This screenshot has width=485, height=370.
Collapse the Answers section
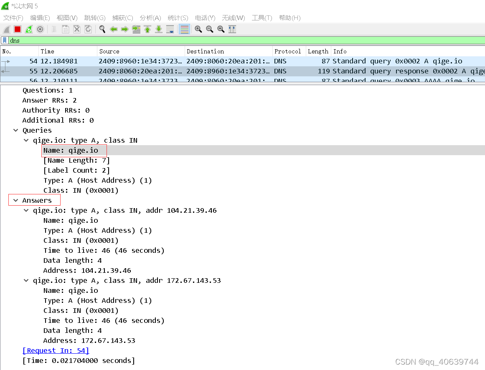click(x=16, y=200)
